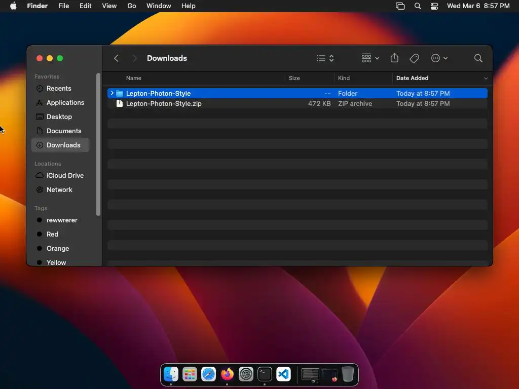Open Control Center in the menu bar
The width and height of the screenshot is (519, 389).
click(434, 6)
